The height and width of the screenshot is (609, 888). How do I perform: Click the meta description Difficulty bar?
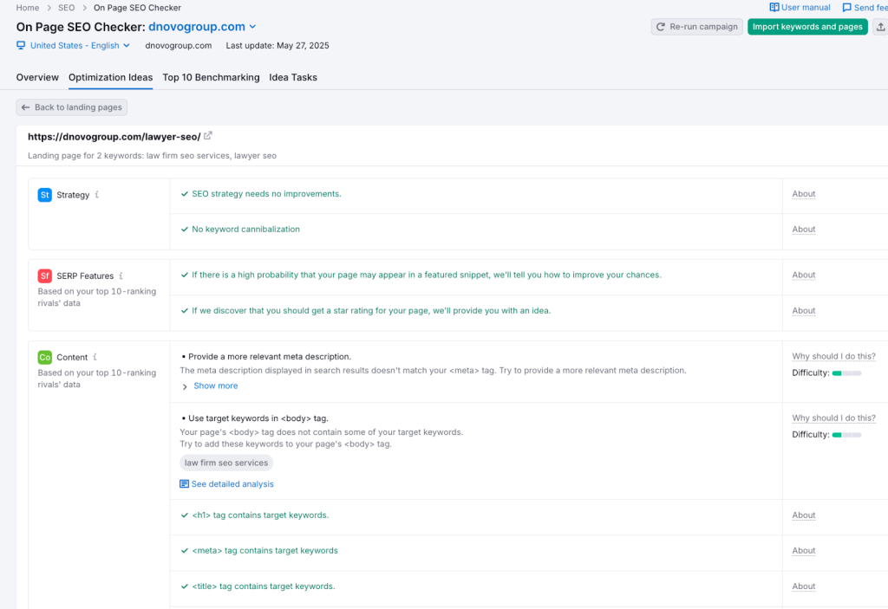tap(846, 373)
